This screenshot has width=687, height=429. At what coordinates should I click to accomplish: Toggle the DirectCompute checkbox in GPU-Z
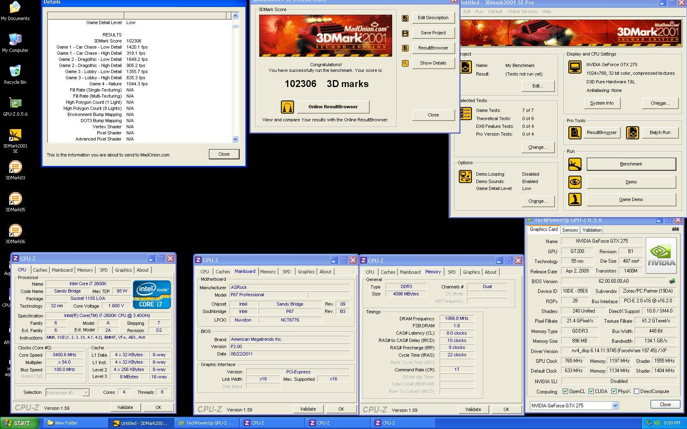636,391
